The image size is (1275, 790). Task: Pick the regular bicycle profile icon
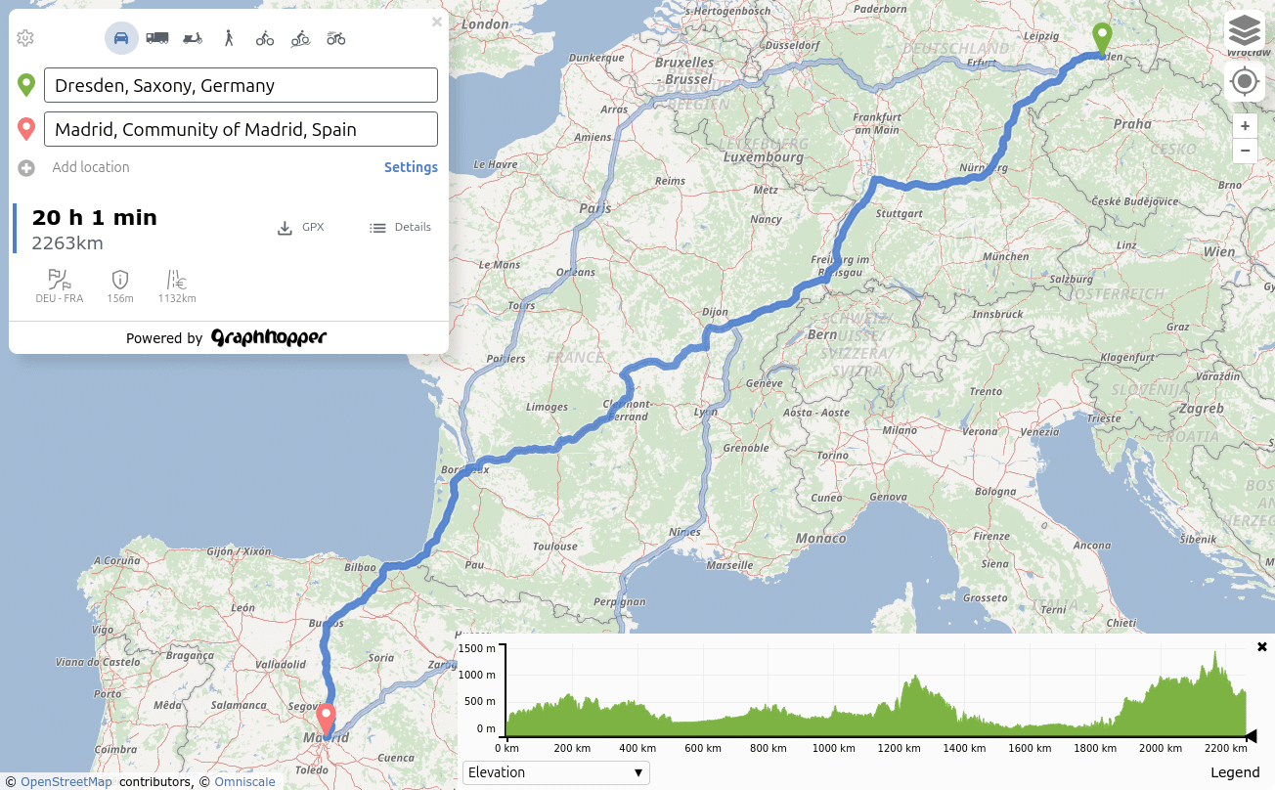coord(265,38)
